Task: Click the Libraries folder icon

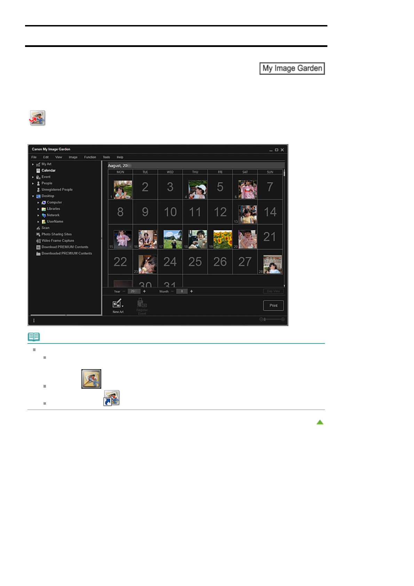Action: (x=44, y=209)
